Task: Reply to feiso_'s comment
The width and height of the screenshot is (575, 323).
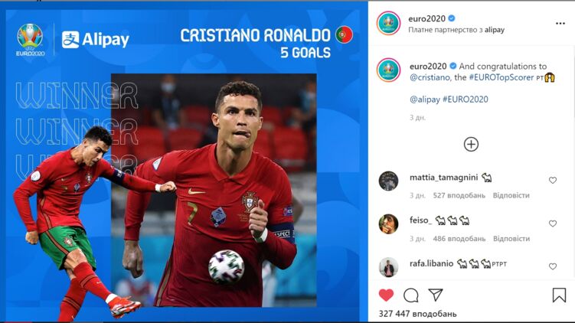Action: [511, 239]
